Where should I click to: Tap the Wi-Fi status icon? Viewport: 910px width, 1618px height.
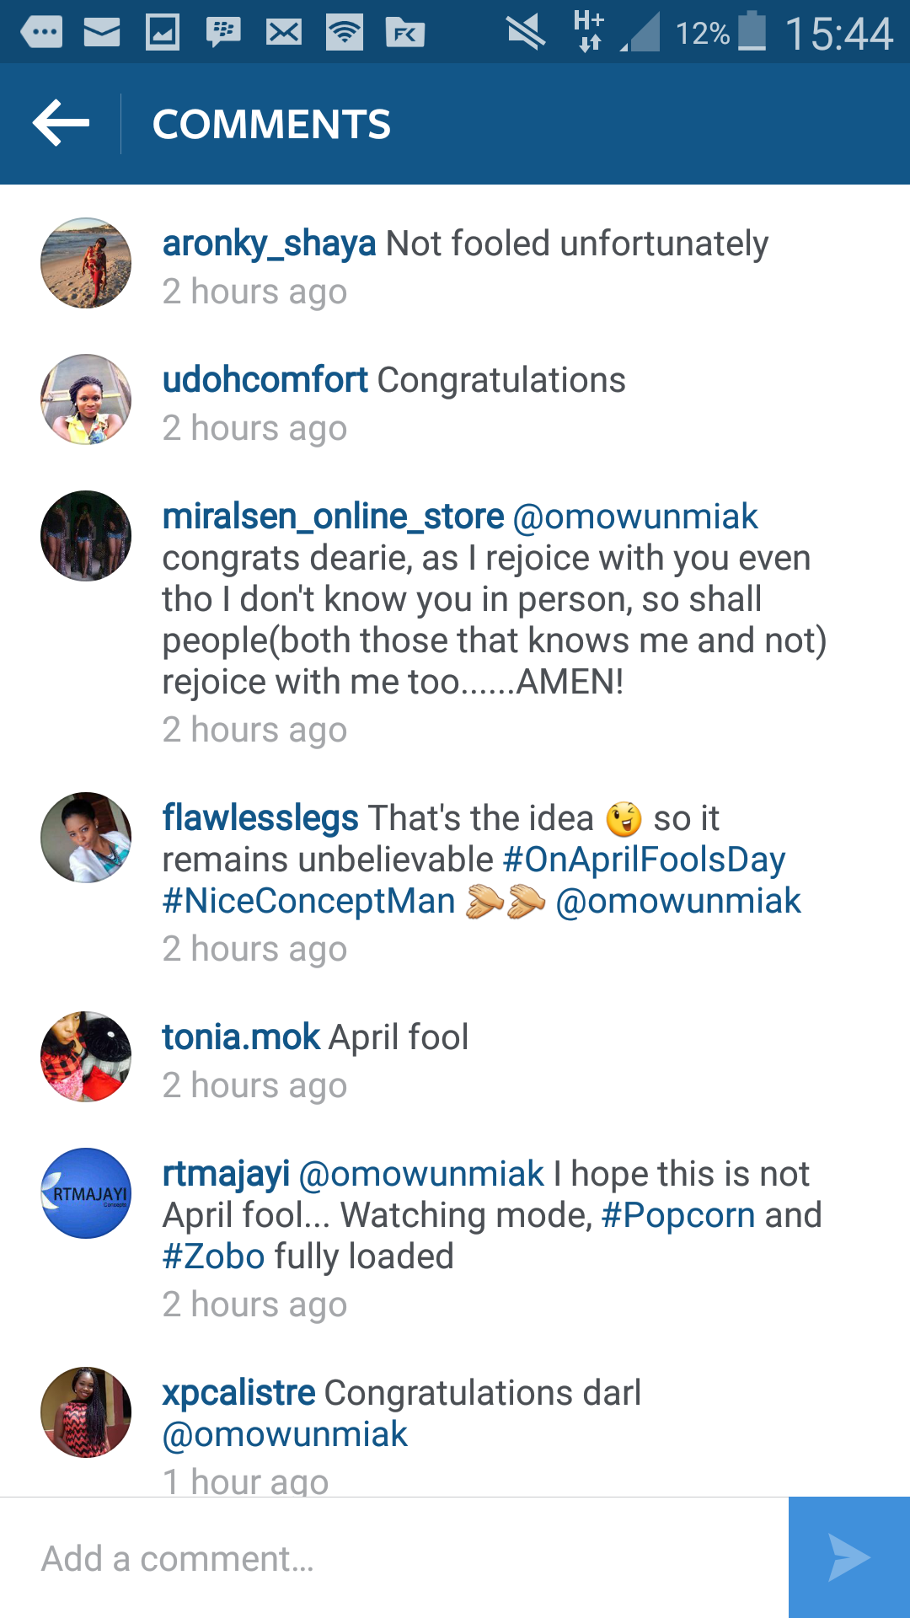(x=345, y=33)
